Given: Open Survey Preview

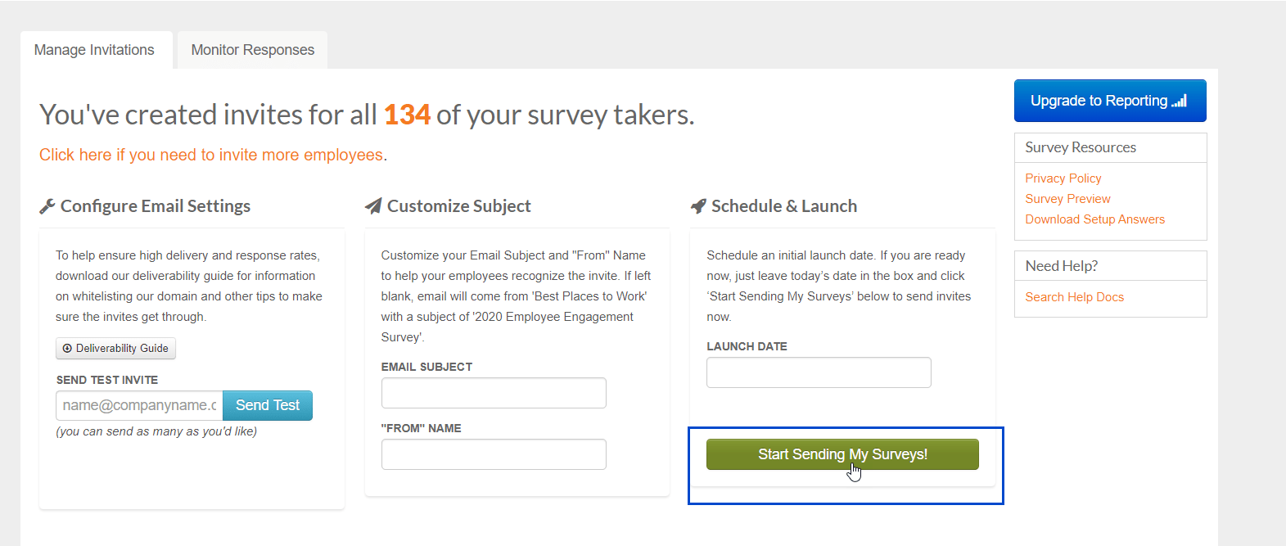Looking at the screenshot, I should click(x=1067, y=198).
